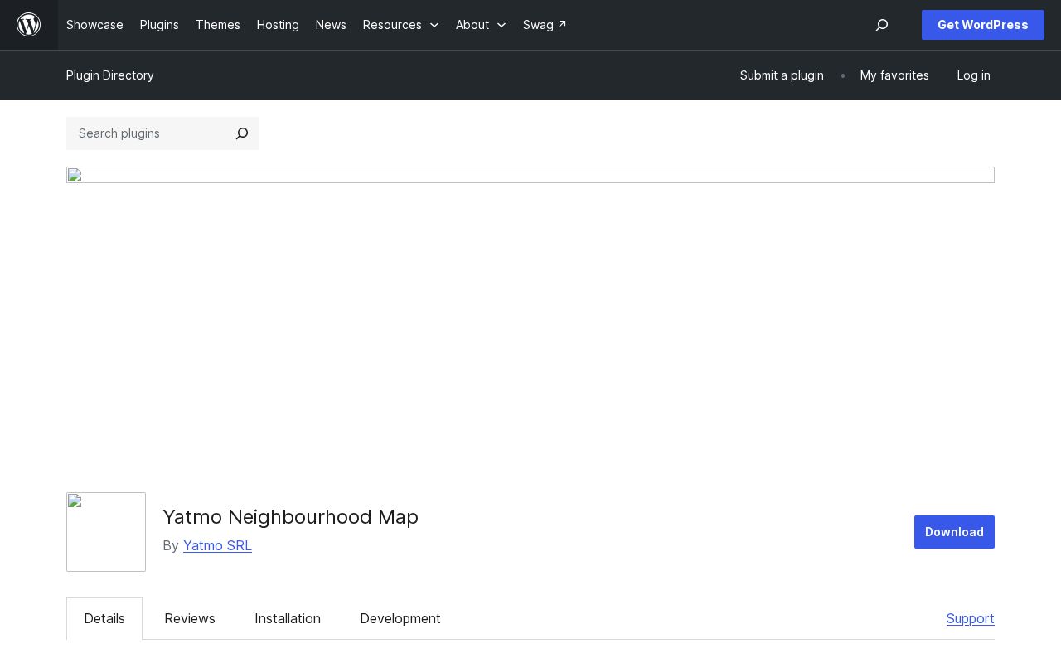
Task: Open the Support link
Action: [x=971, y=618]
